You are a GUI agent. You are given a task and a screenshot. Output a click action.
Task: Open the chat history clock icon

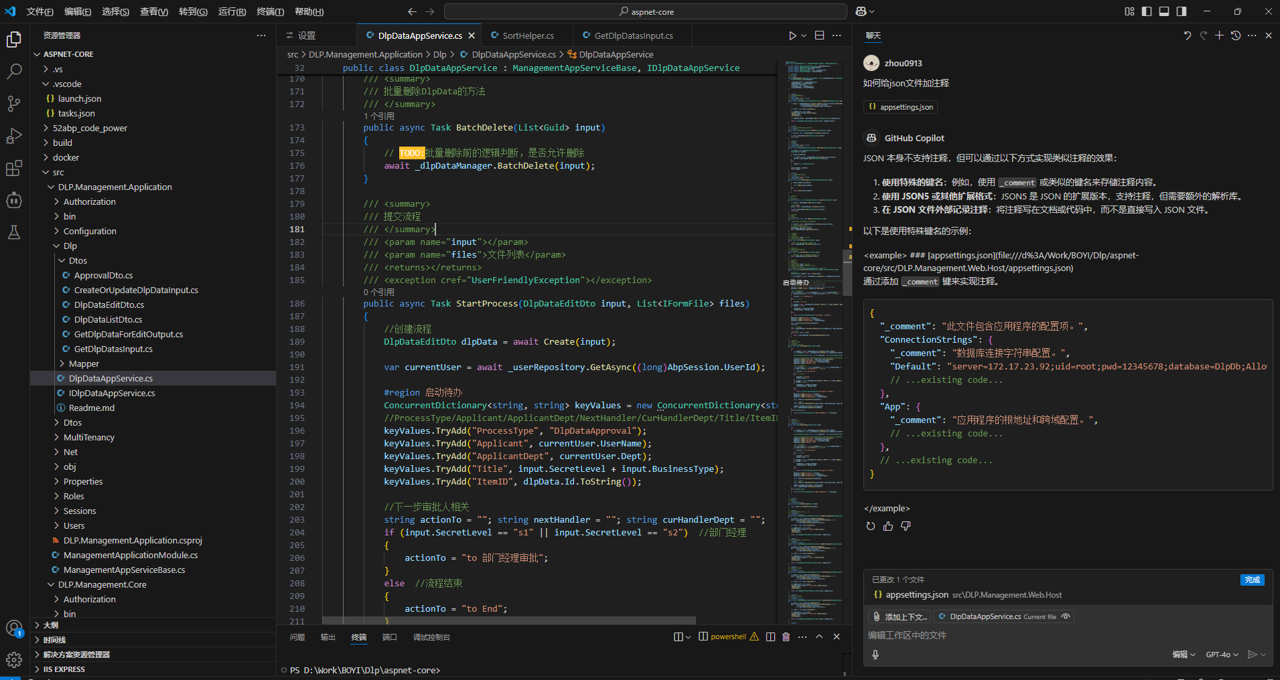[x=1235, y=35]
